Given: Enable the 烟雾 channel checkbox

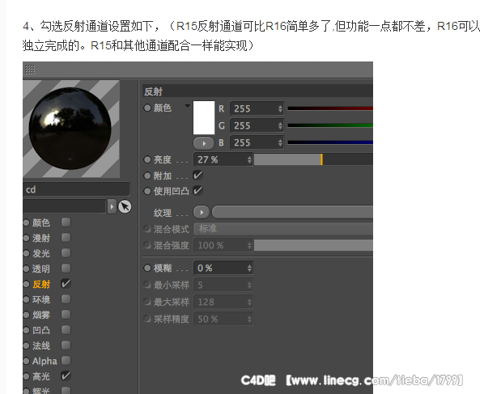Looking at the screenshot, I should 66,315.
